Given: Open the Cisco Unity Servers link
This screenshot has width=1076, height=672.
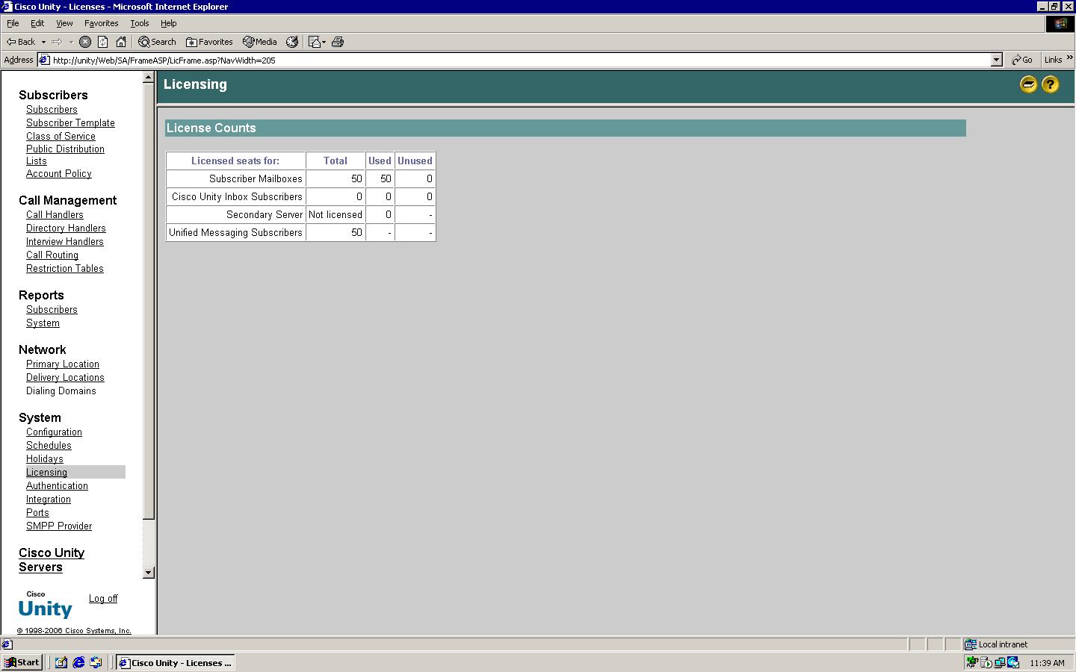Looking at the screenshot, I should click(x=52, y=560).
